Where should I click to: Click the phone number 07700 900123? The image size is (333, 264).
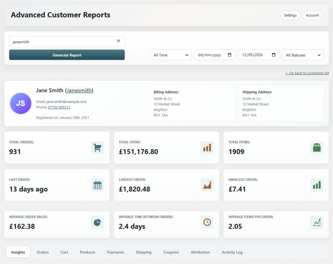tap(59, 107)
